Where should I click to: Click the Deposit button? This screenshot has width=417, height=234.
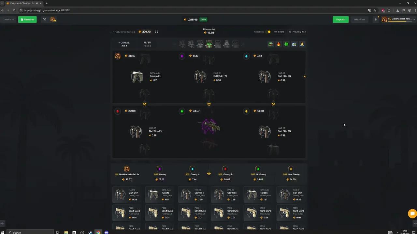click(x=340, y=19)
